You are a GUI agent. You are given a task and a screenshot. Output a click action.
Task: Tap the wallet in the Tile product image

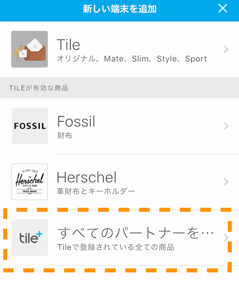pos(36,53)
